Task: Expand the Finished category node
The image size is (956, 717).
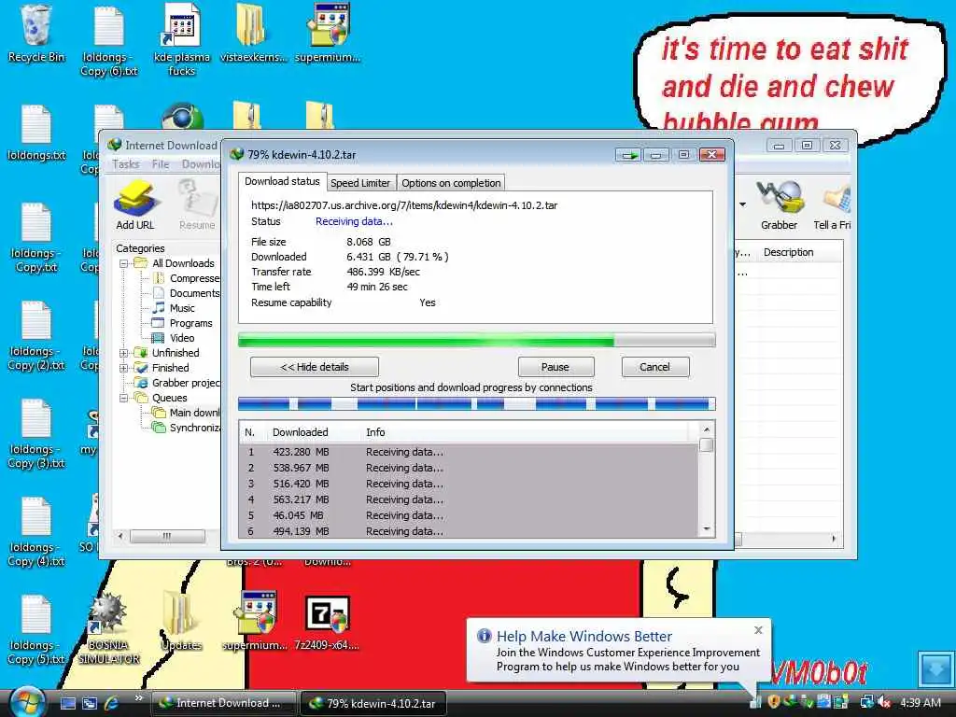Action: click(124, 368)
